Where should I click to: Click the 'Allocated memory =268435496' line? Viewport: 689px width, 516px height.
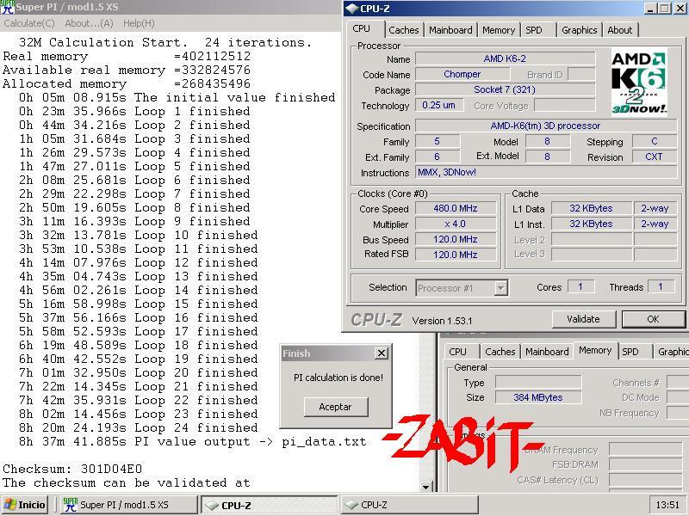(127, 83)
